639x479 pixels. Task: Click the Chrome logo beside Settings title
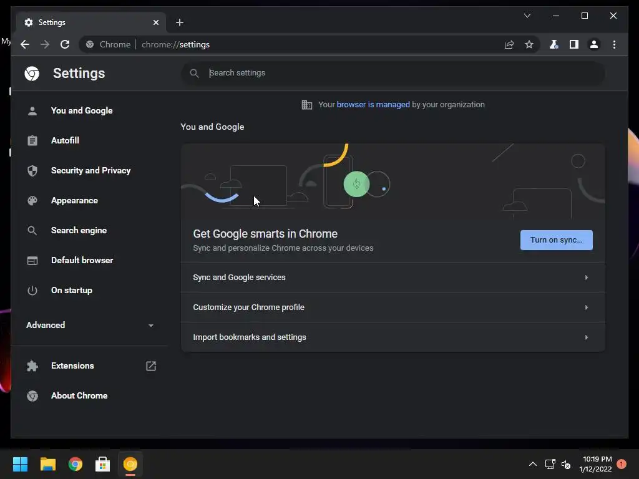[32, 74]
